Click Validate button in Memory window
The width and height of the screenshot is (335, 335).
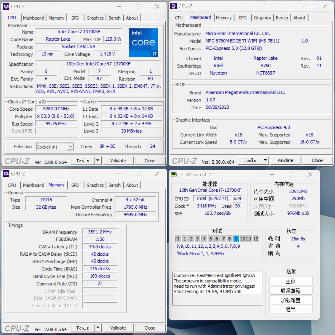[118, 328]
